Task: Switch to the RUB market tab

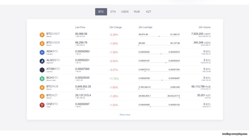Action: coord(137,12)
